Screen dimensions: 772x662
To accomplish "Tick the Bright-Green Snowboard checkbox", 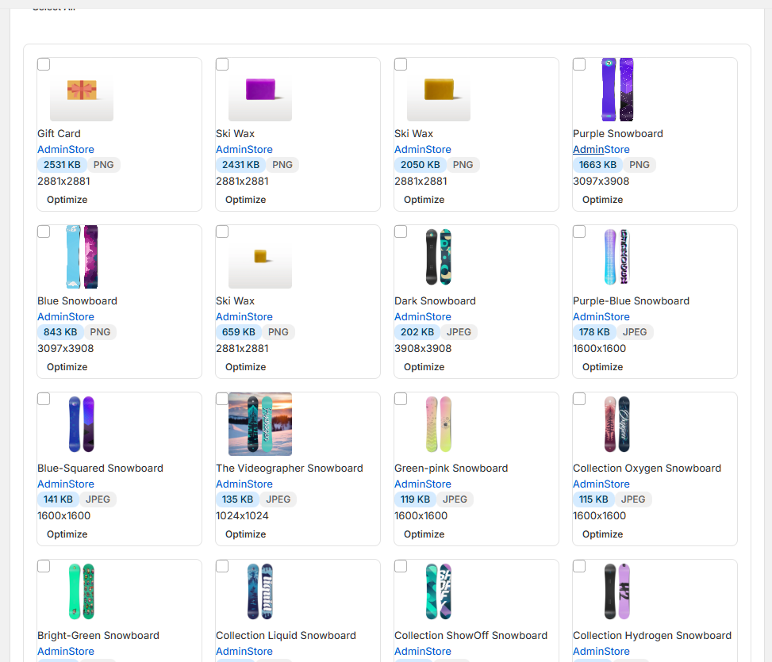I will click(44, 566).
